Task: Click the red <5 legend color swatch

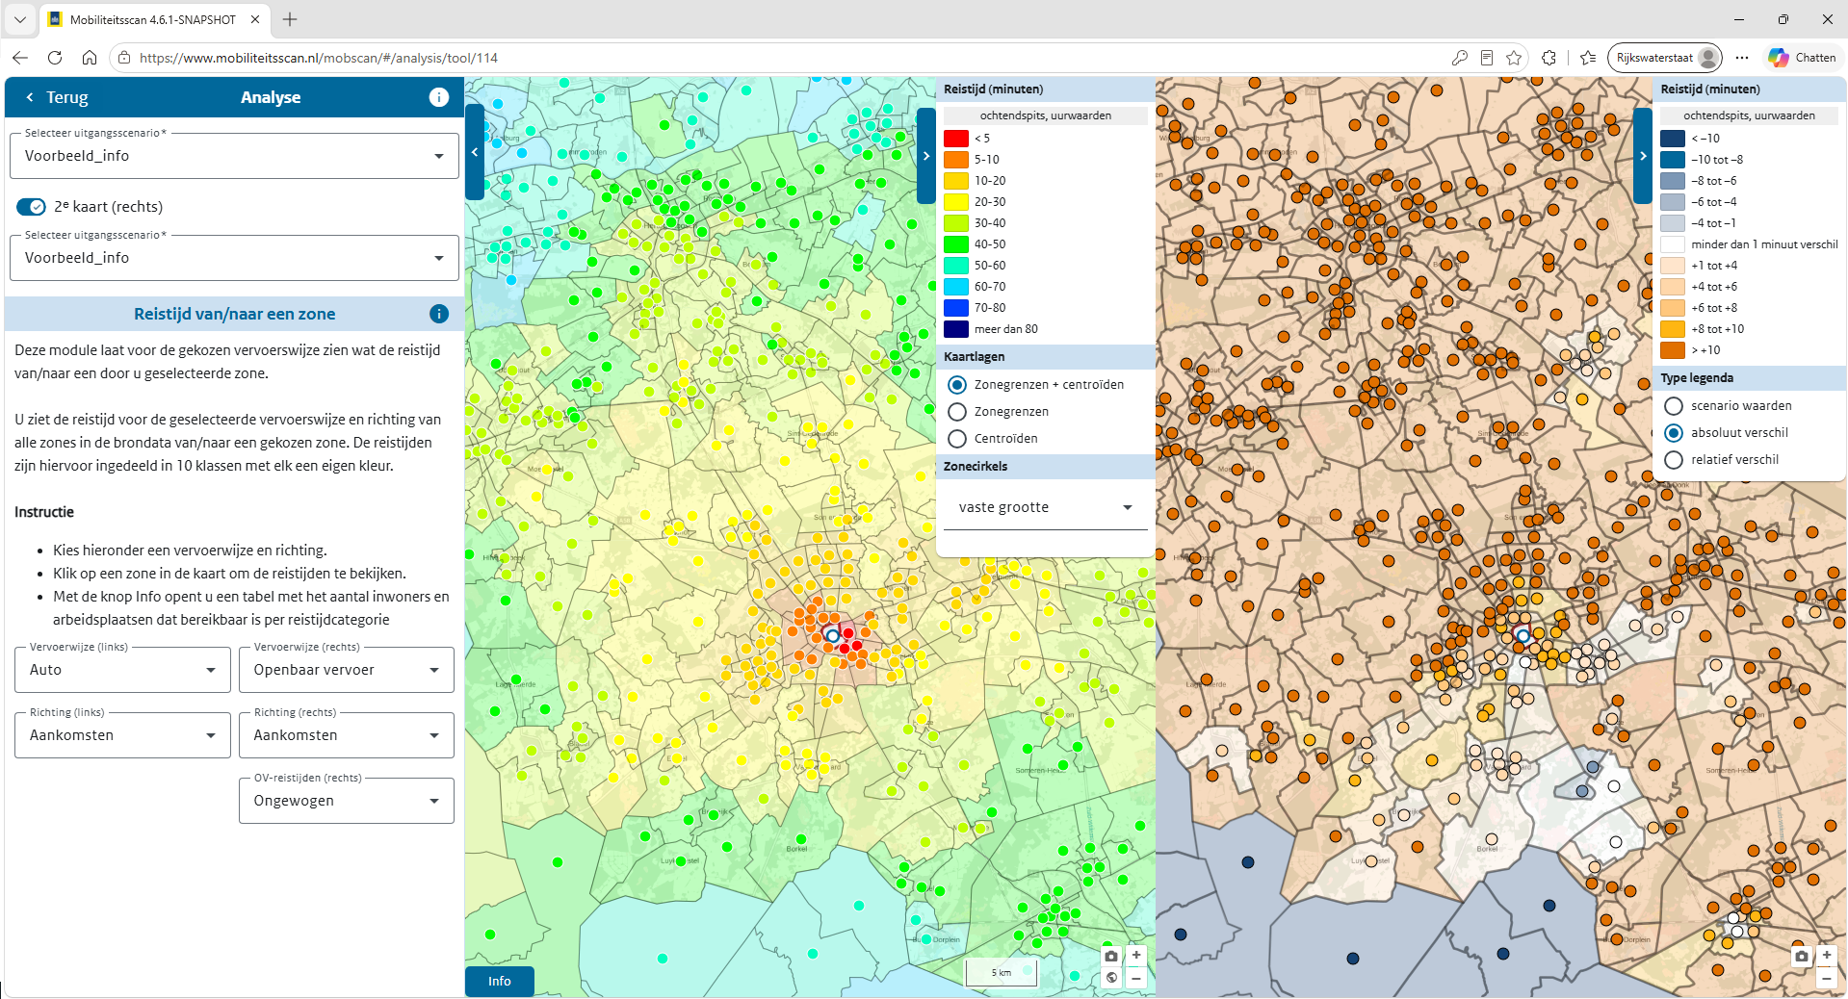Action: [956, 139]
